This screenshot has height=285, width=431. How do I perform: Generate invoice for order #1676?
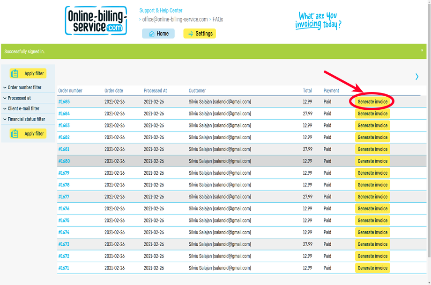click(x=372, y=208)
